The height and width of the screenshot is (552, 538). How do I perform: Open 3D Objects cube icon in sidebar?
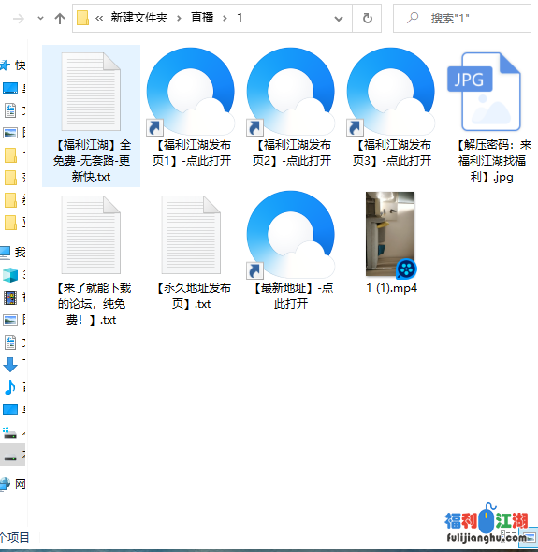click(x=10, y=275)
